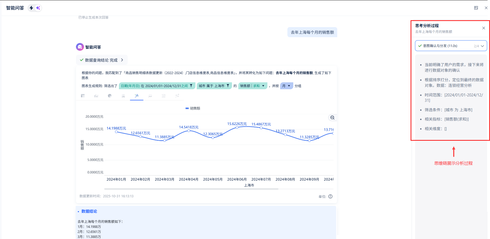The image size is (490, 239).
Task: Click funnel icon in the 日期 filter chip
Action: click(191, 86)
